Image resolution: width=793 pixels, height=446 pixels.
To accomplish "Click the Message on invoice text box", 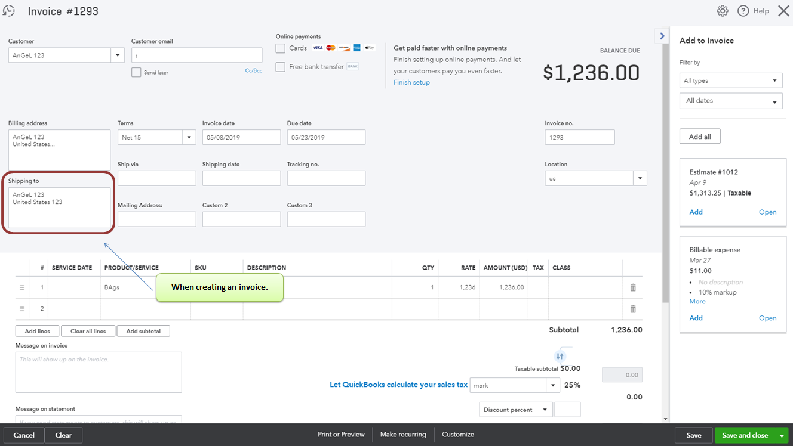I will [99, 372].
